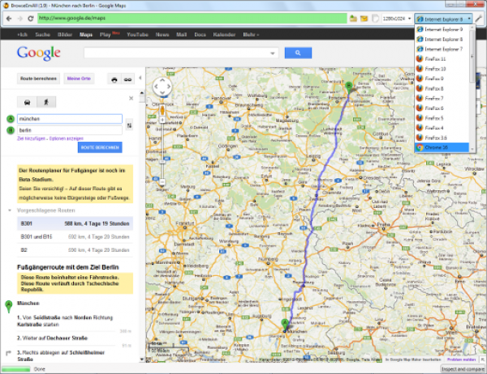This screenshot has height=374, width=487.
Task: Select Firefox 10 in the browser list
Action: (x=442, y=69)
